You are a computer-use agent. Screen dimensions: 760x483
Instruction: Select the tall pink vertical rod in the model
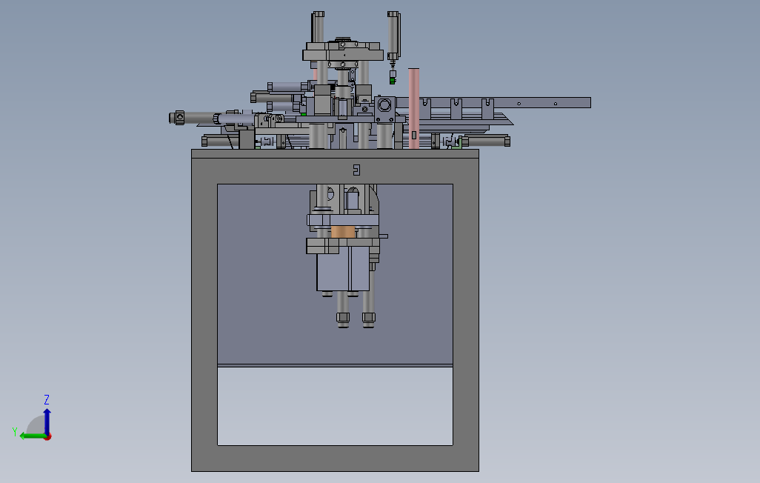click(414, 107)
